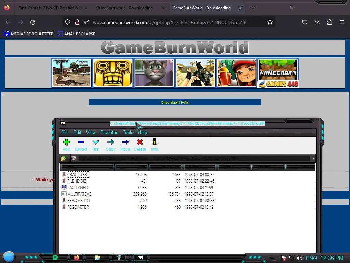This screenshot has height=263, width=350.
Task: Click the 7-Zip path address field
Action: click(x=190, y=158)
